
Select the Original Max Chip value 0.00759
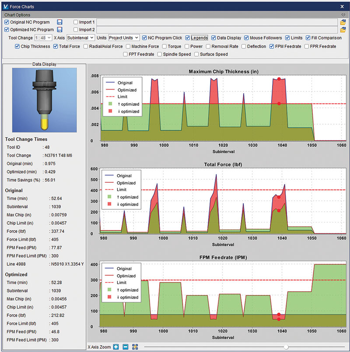59,215
